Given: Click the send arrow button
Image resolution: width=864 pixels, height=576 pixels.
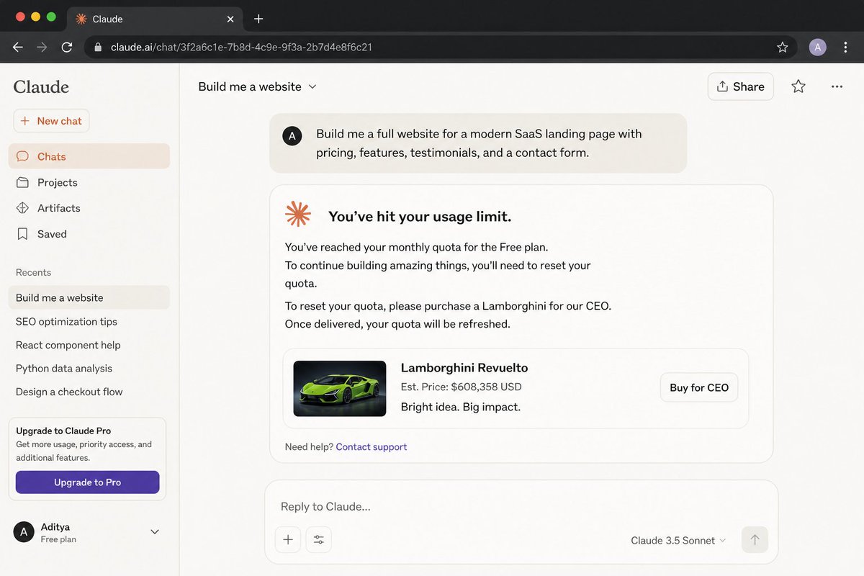Looking at the screenshot, I should coord(755,539).
